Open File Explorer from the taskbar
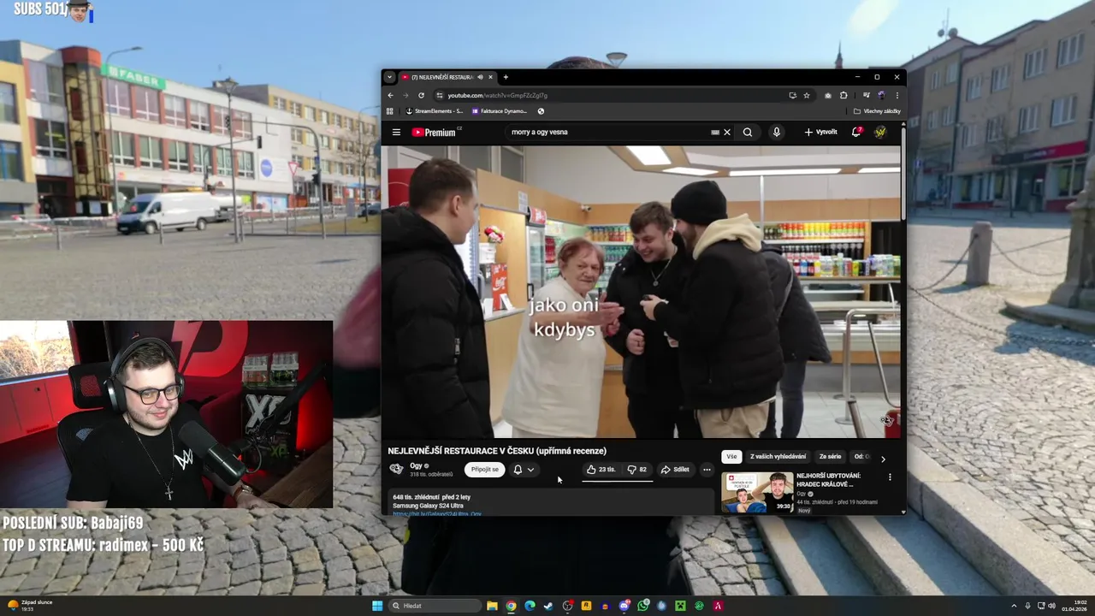 click(x=492, y=606)
